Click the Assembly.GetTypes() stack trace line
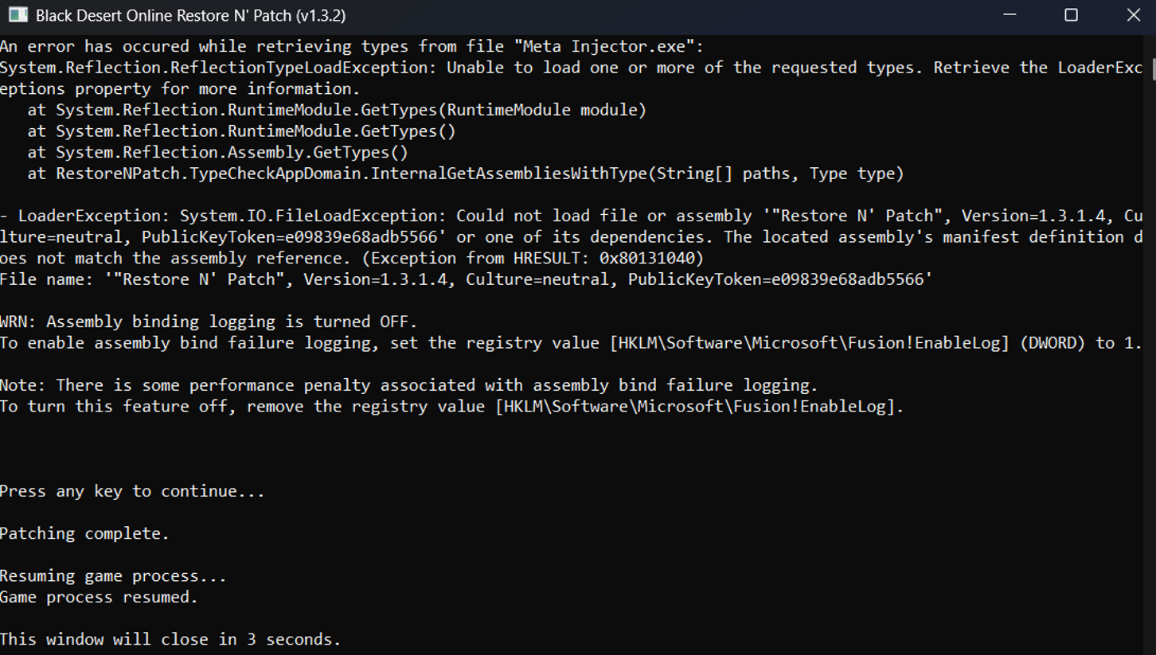 217,152
